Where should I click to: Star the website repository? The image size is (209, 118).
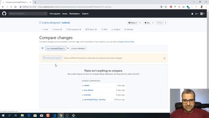(x=147, y=23)
